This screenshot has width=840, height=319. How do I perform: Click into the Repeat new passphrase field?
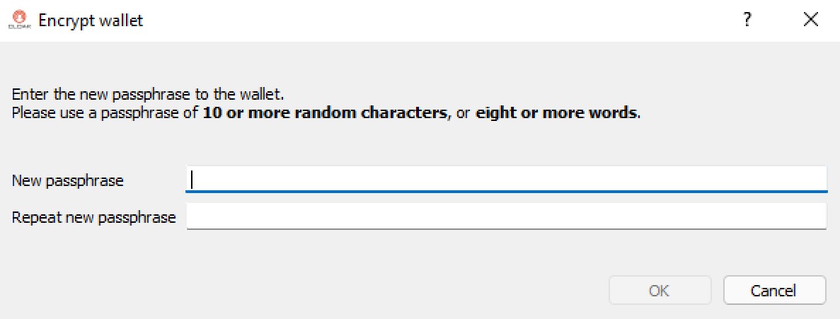click(506, 216)
